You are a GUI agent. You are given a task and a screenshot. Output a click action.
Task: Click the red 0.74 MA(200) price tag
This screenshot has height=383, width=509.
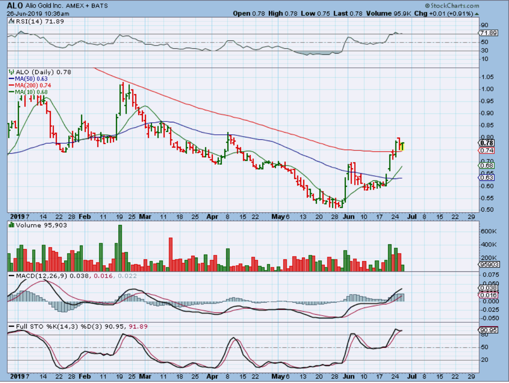pos(486,150)
